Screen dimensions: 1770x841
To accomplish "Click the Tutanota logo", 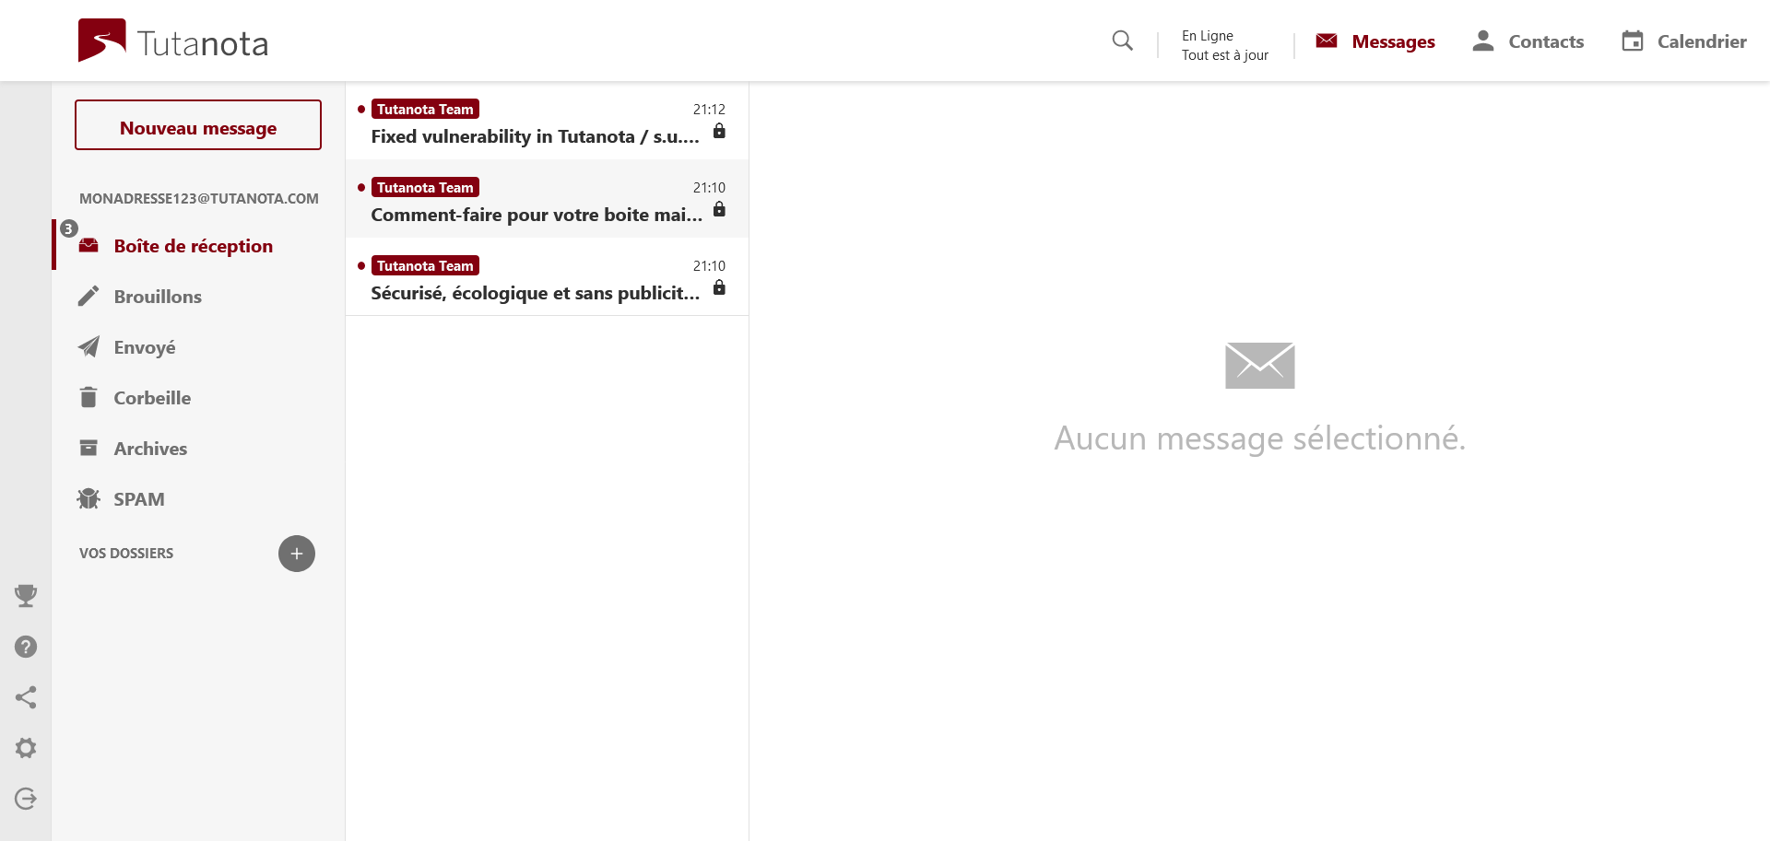I will (173, 41).
